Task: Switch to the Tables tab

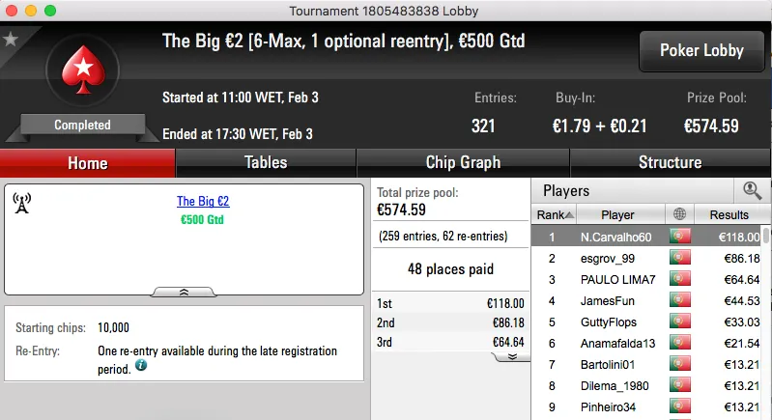Action: tap(266, 163)
